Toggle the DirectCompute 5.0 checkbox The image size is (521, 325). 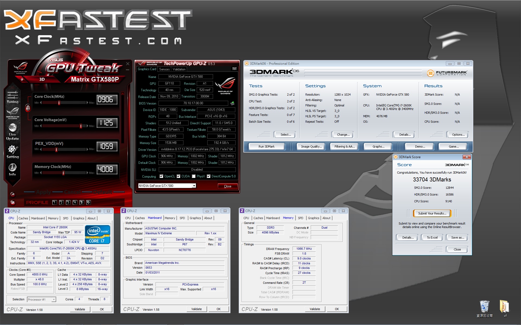tap(208, 176)
